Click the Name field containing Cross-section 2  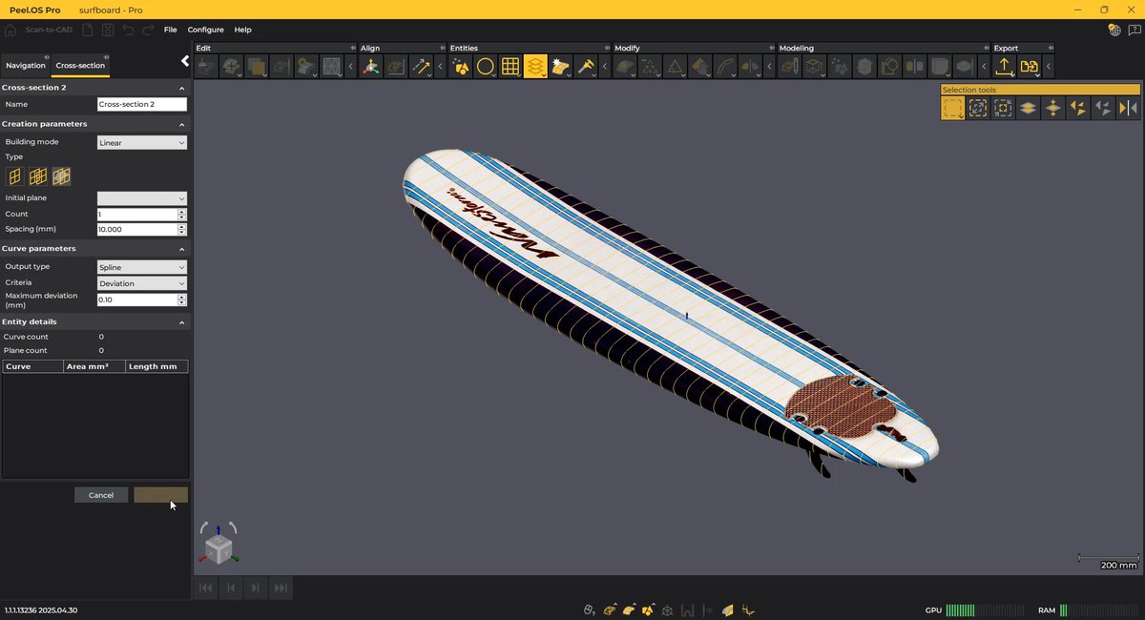[141, 104]
